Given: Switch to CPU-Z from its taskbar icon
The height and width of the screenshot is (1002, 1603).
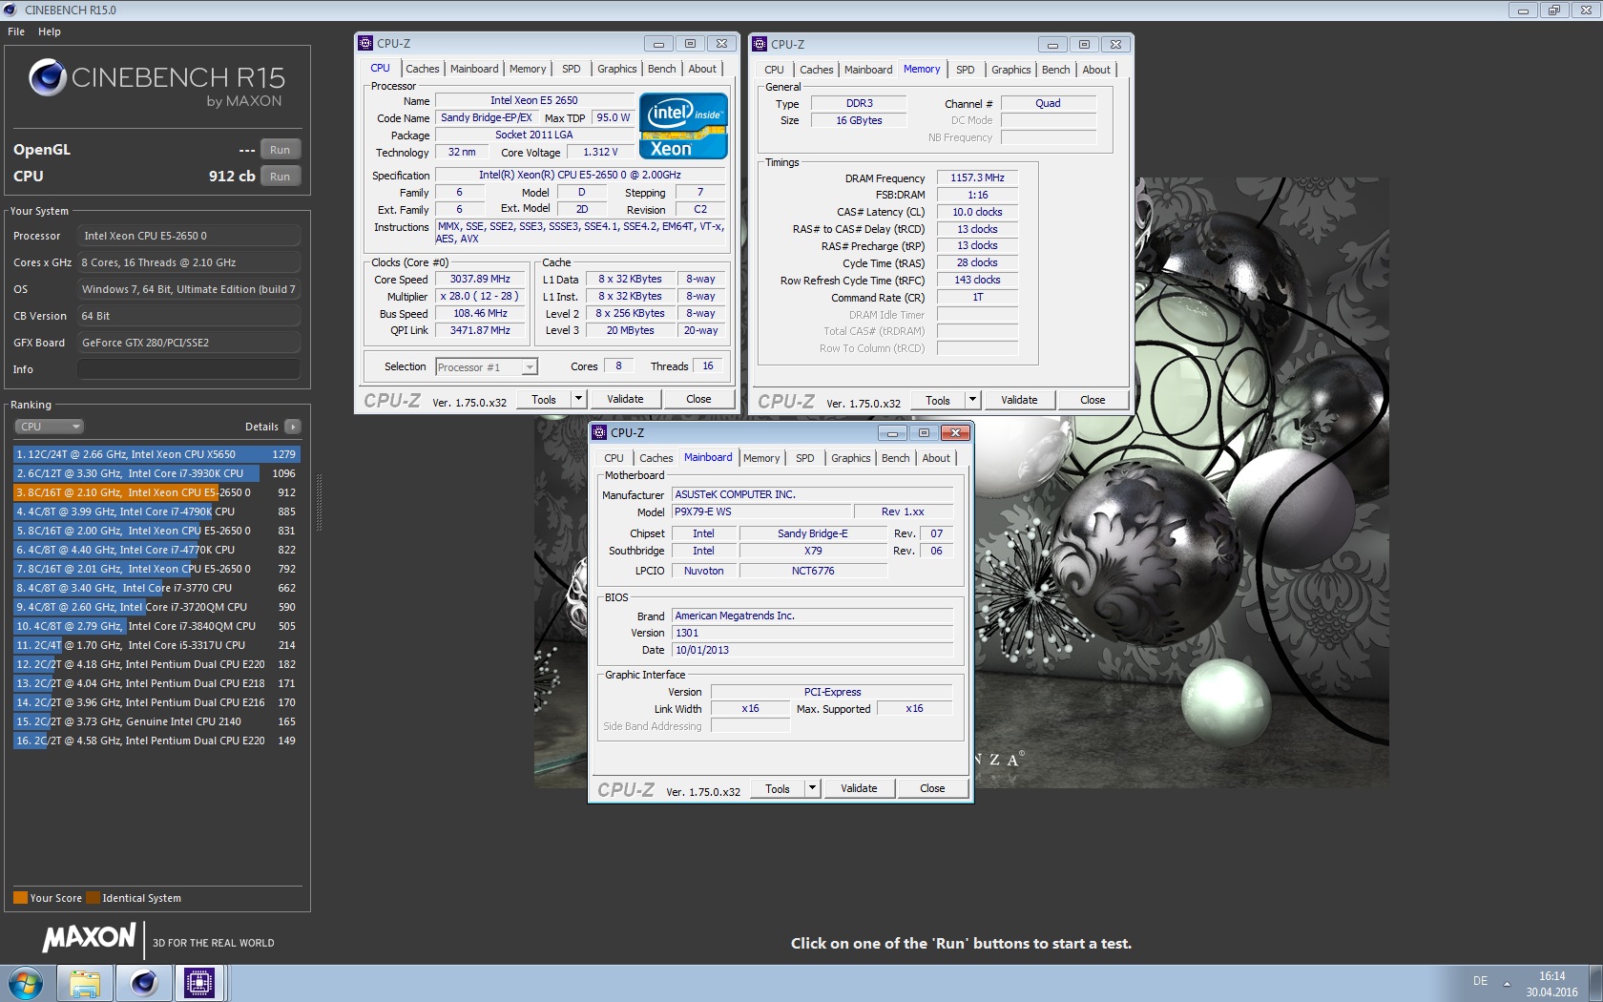Looking at the screenshot, I should (x=199, y=983).
